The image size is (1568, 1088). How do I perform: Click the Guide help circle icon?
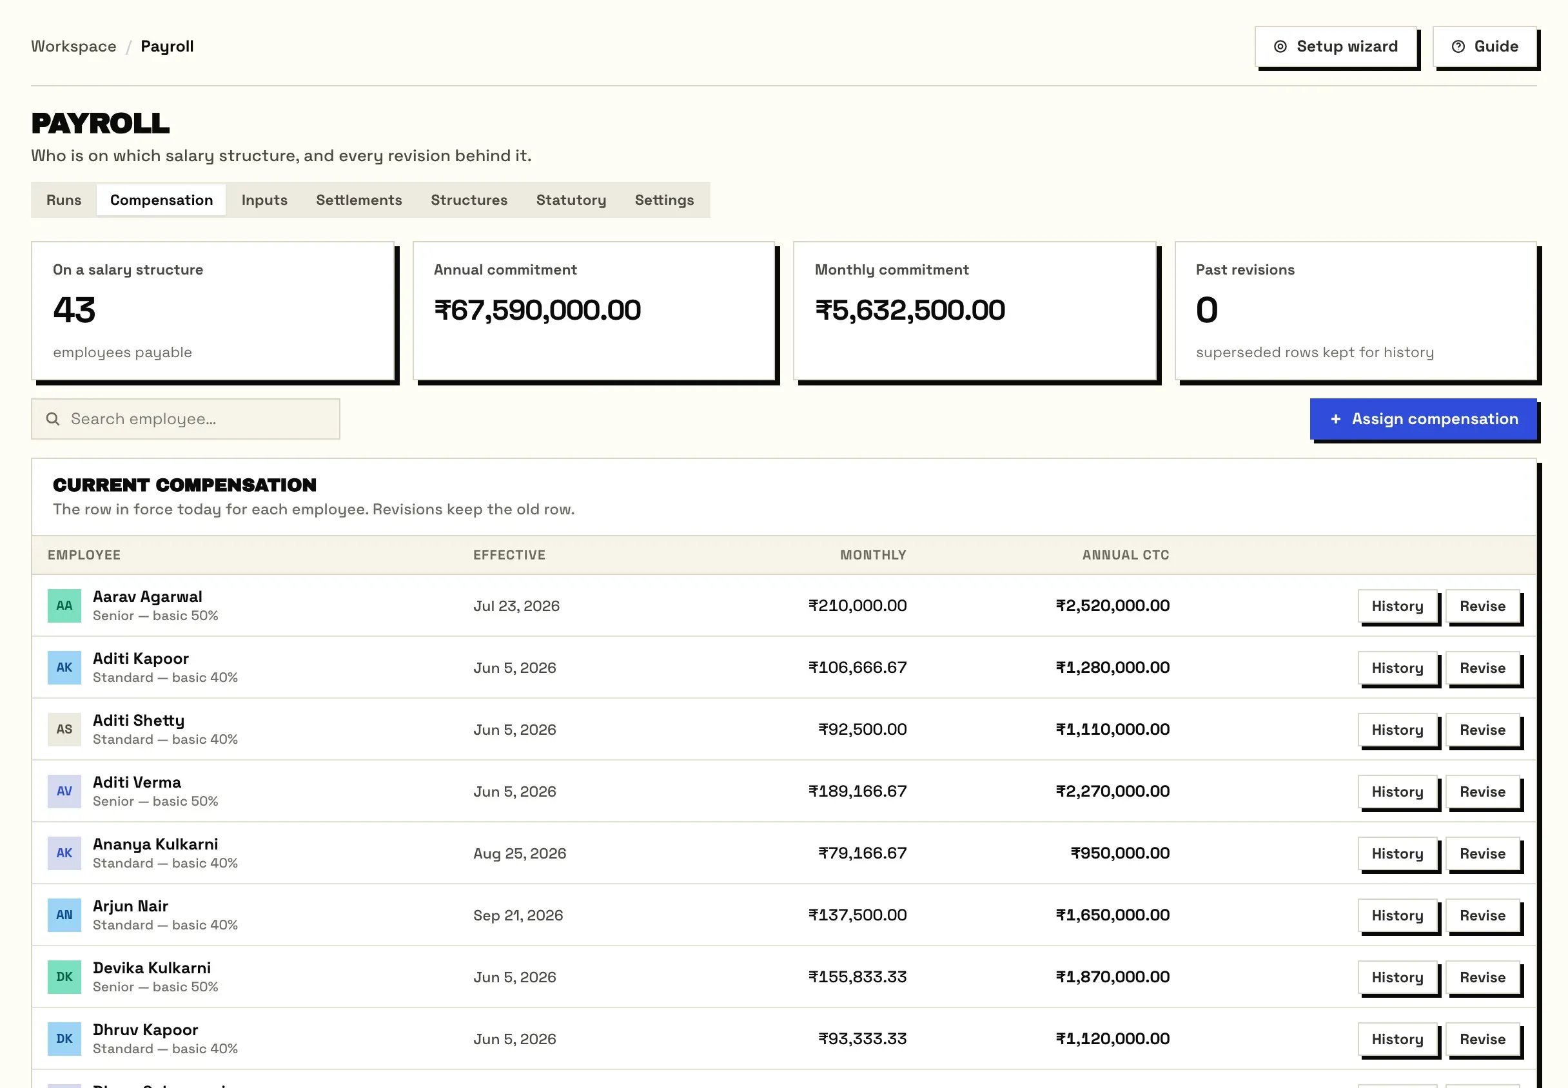click(x=1458, y=46)
